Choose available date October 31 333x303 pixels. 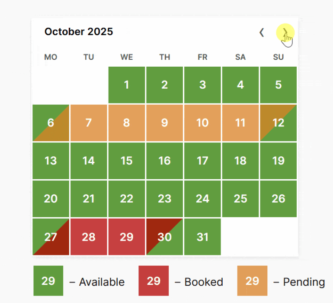(x=202, y=237)
